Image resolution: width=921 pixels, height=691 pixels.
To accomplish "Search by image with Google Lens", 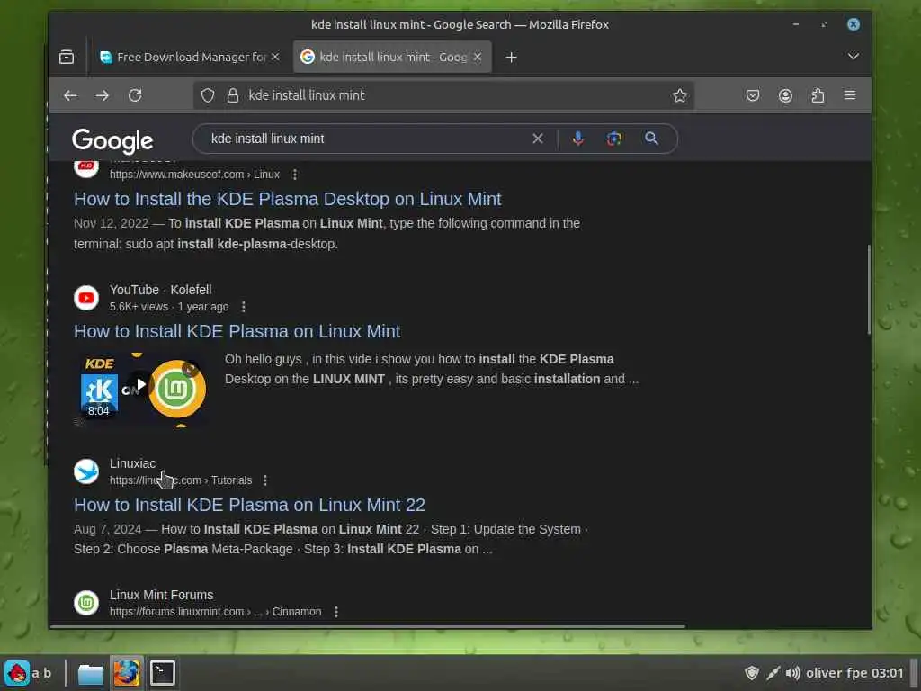I will (614, 139).
